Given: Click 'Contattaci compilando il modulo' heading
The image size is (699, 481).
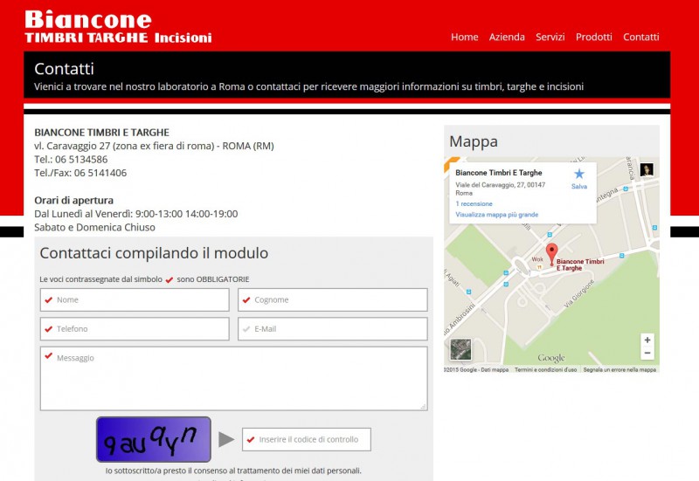Looking at the screenshot, I should pyautogui.click(x=154, y=253).
